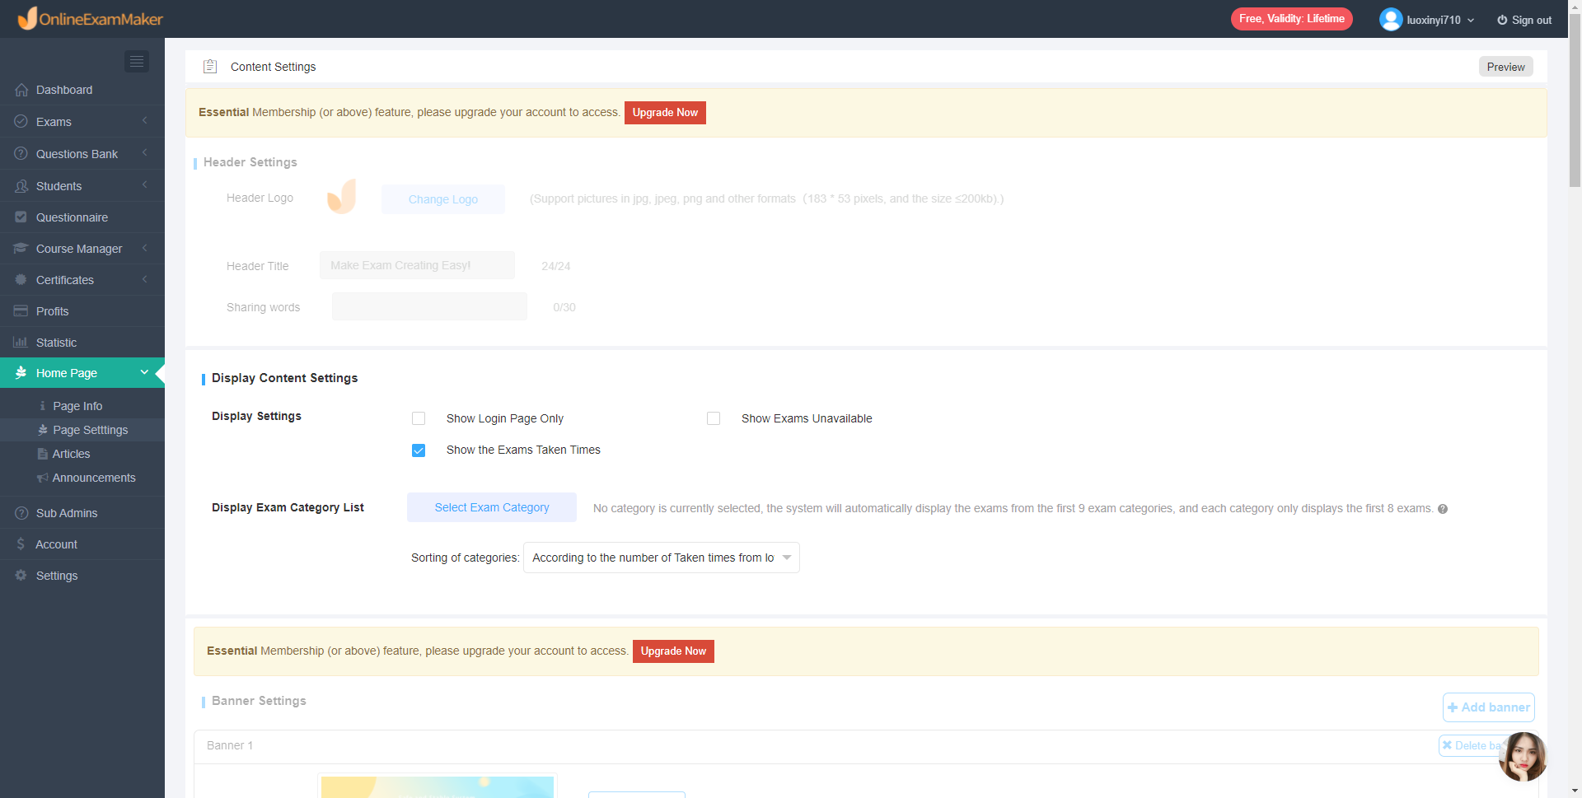The image size is (1582, 798).
Task: Collapse sidebar using hamburger menu icon
Action: (x=137, y=62)
